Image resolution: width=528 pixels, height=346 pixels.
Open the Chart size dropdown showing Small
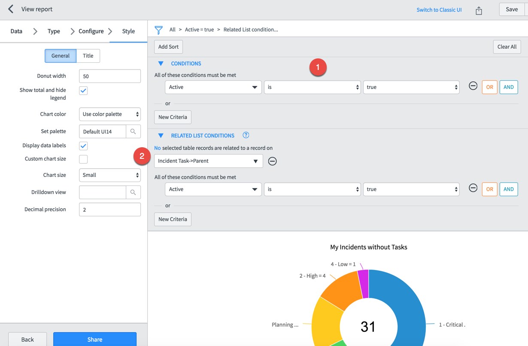pyautogui.click(x=109, y=175)
